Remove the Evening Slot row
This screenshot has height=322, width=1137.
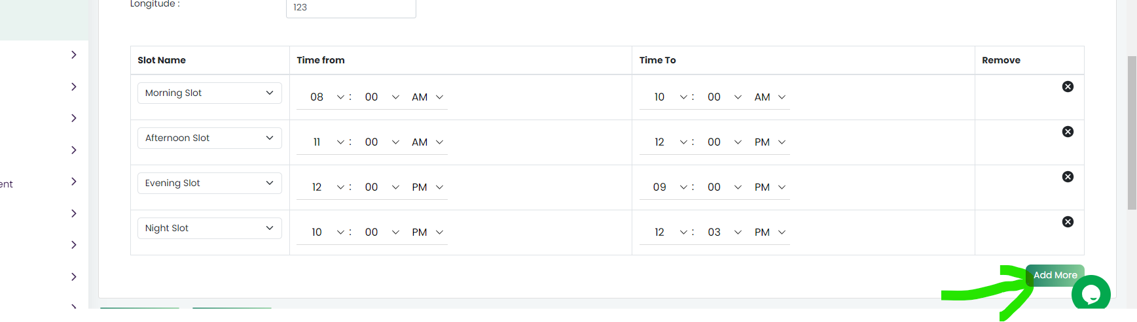[x=1068, y=177]
